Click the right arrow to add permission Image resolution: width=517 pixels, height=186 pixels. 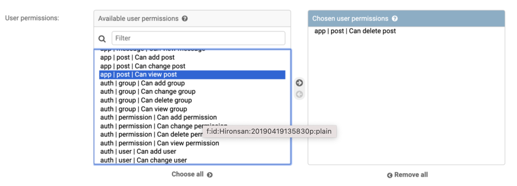[x=299, y=83]
